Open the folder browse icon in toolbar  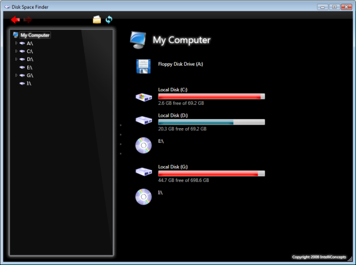[x=97, y=20]
